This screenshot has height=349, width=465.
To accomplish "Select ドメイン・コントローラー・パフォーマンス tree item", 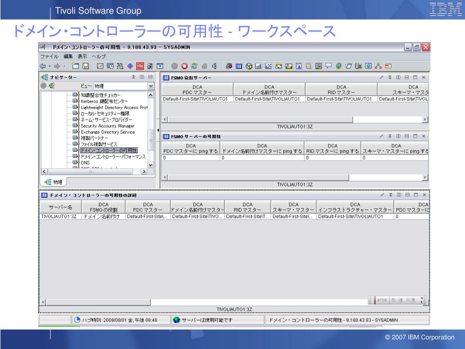I will click(113, 156).
